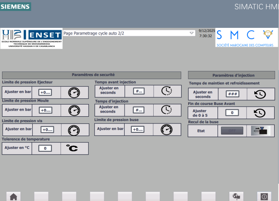This screenshot has height=201, width=279.
Task: Go to the home screen via house icon
Action: coord(14,197)
